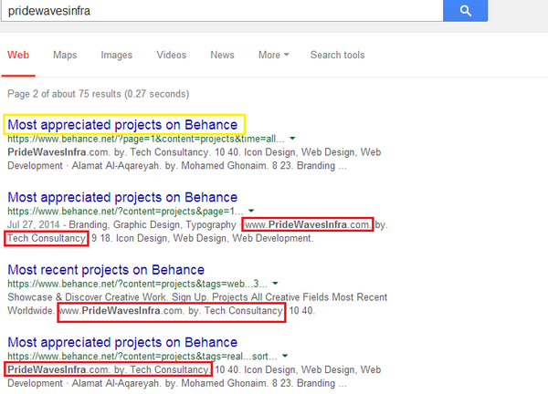Expand dropdown arrow beside content=projects&page=1 URL
This screenshot has height=394, width=548.
click(251, 211)
